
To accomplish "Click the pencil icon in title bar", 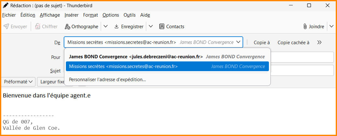I will [6, 6].
